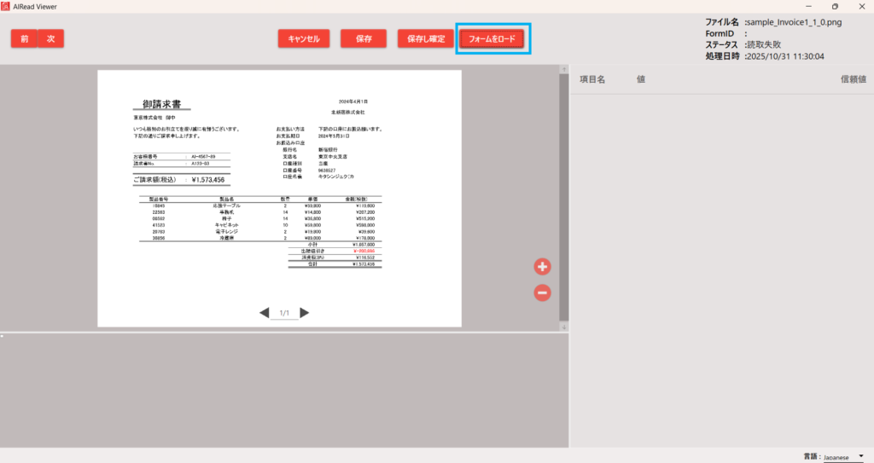Click the 1/1 page number field
The image size is (874, 463).
click(284, 314)
